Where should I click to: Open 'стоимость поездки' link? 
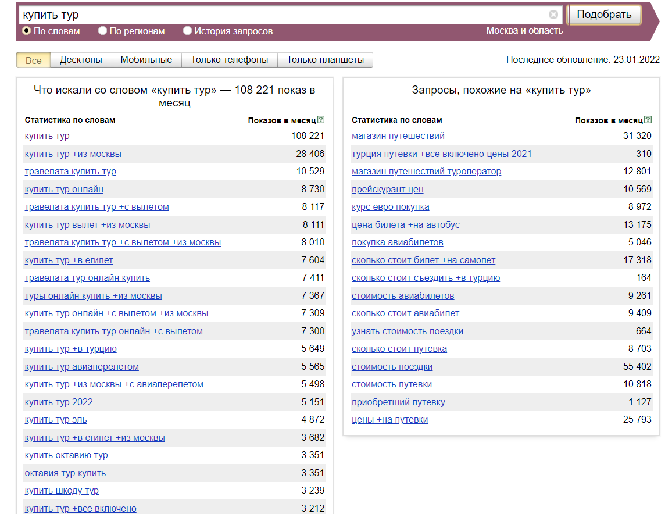(392, 367)
